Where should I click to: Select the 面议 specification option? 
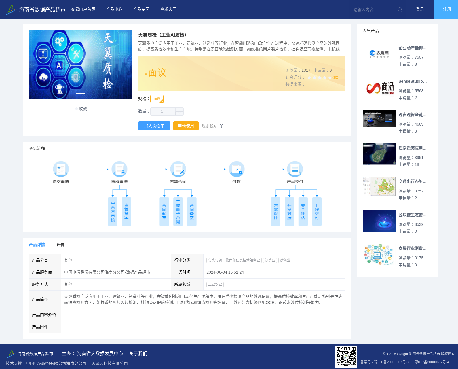157,99
